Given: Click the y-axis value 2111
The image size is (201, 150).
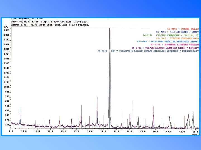Looking at the screenshot, I should click(7, 40).
